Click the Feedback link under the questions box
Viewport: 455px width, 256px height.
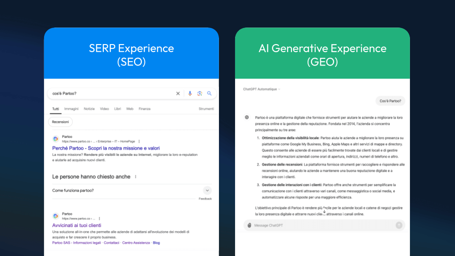point(205,199)
